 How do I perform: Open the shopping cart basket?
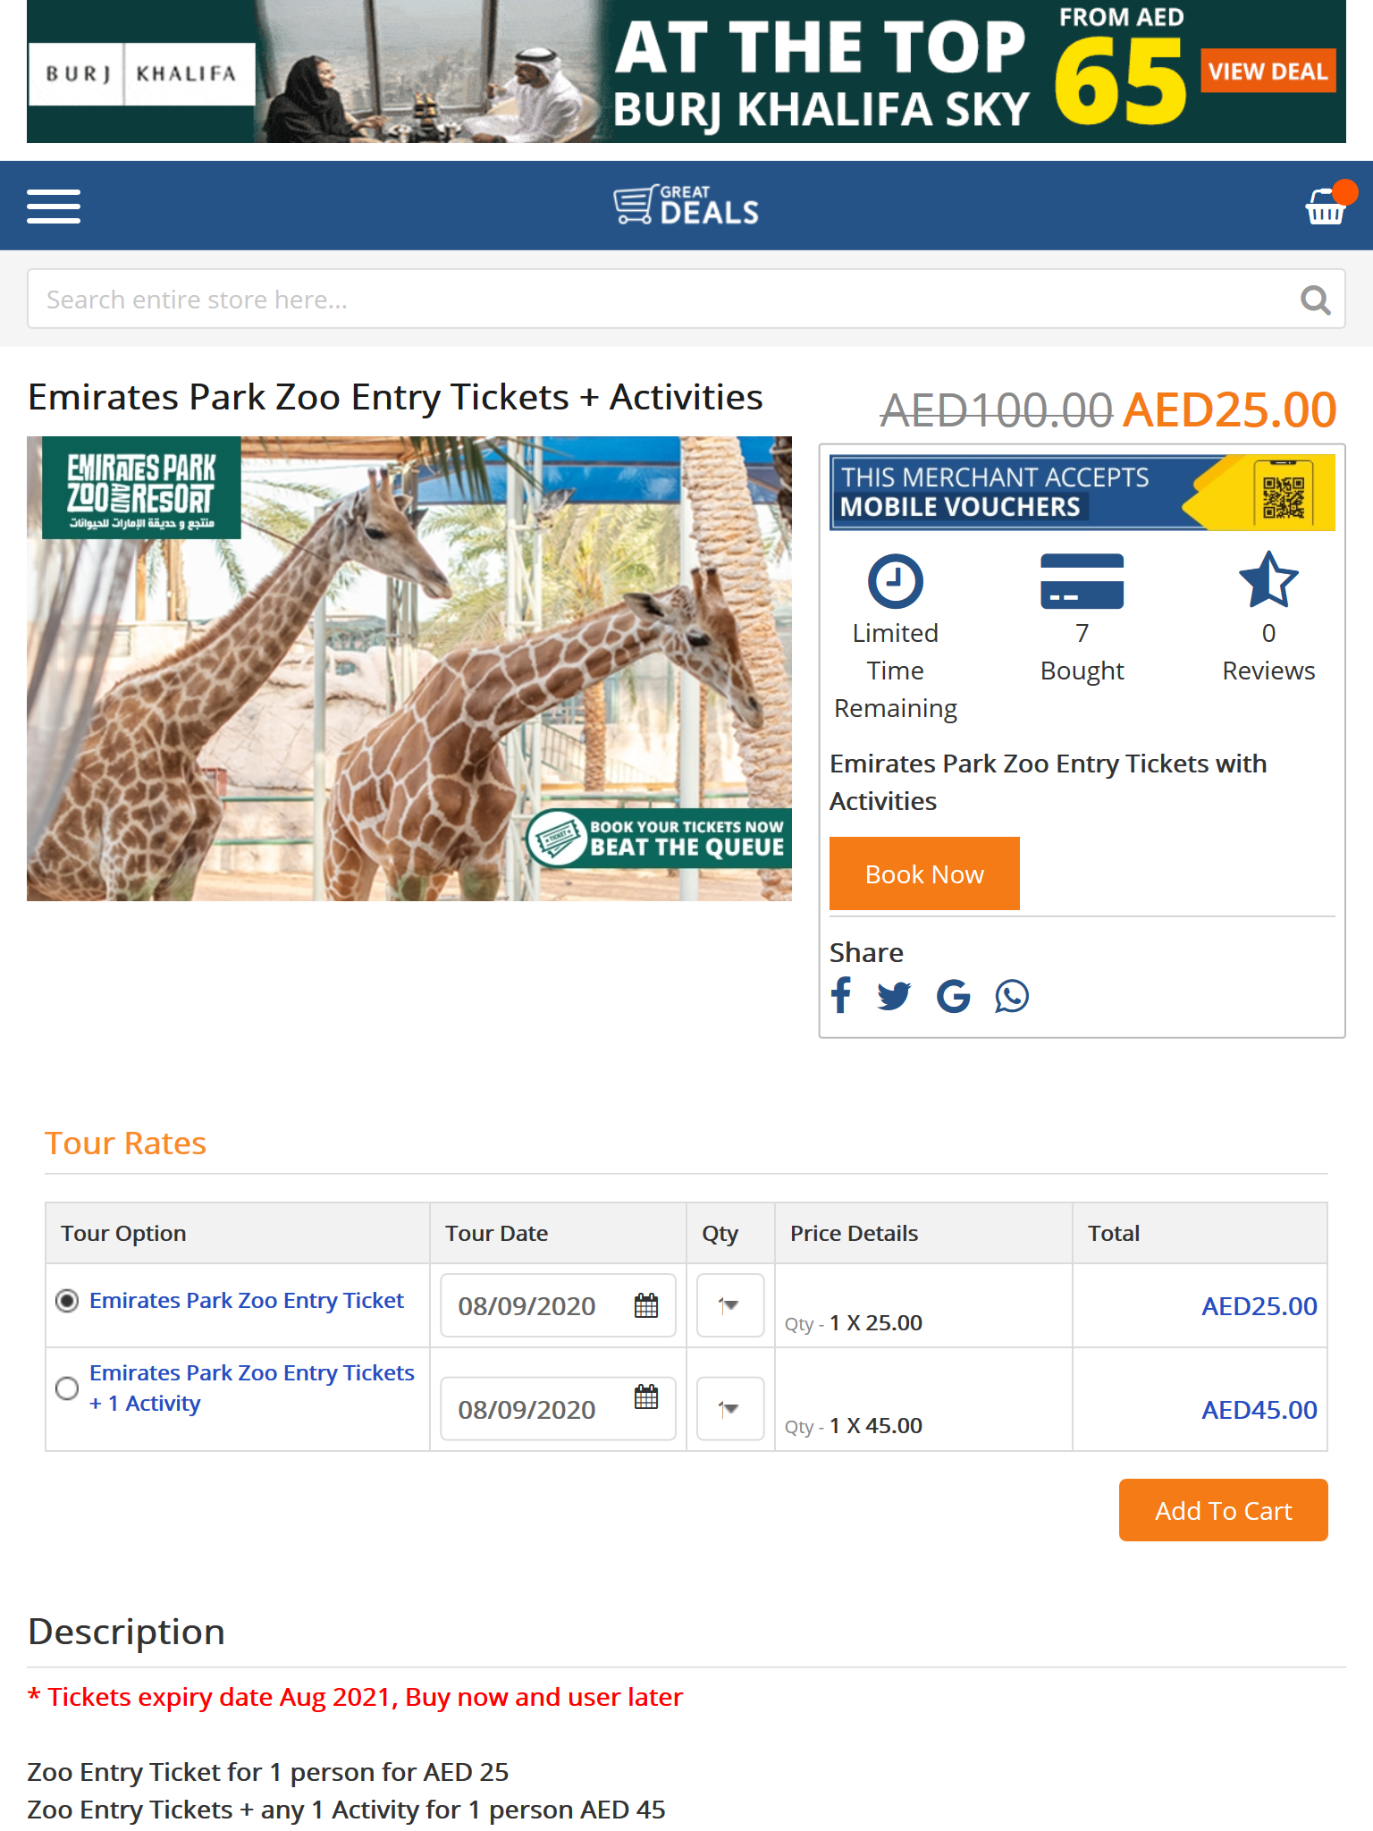tap(1326, 207)
